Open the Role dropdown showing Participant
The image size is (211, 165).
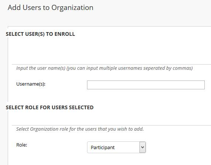(x=117, y=147)
